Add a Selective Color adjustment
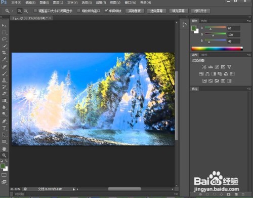This screenshot has width=253, height=198. tap(223, 81)
